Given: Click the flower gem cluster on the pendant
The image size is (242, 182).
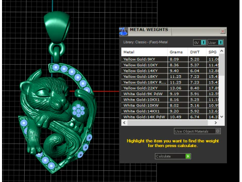Looking at the screenshot, I should pyautogui.click(x=79, y=111).
